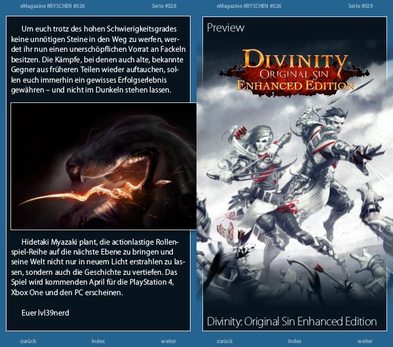
Task: Click the 'Seite #028' page label
Action: tap(164, 6)
